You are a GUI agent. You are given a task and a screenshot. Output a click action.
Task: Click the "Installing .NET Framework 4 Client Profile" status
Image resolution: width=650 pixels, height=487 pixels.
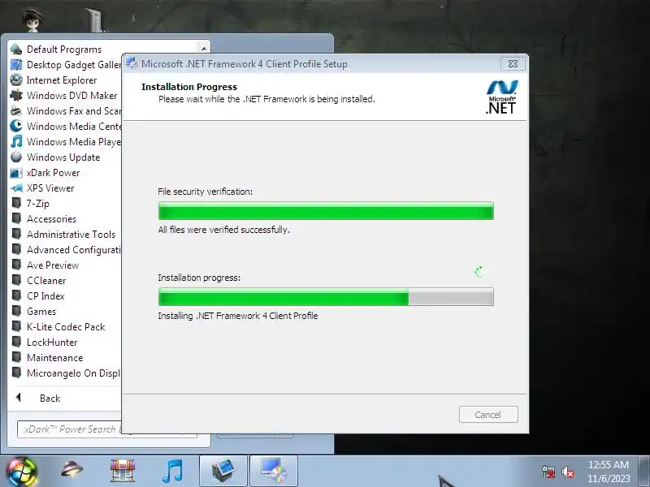coord(238,316)
